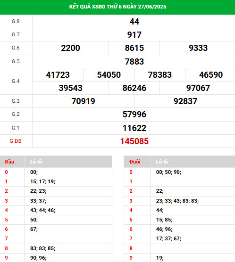
Task: Click G.4 number 46590
Action: 211,75
